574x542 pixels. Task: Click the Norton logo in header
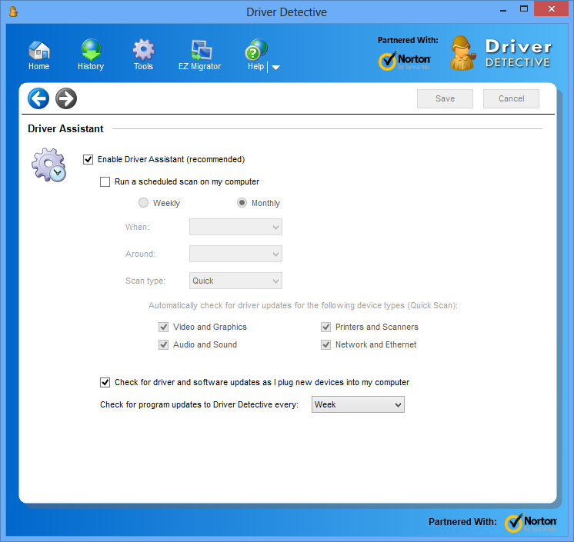point(404,60)
